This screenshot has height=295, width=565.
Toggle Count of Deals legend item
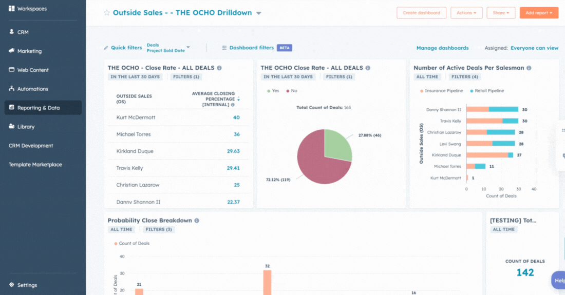(x=131, y=243)
